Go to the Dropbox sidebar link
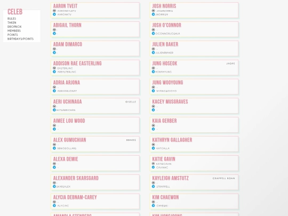The width and height of the screenshot is (288, 216). pos(14,27)
